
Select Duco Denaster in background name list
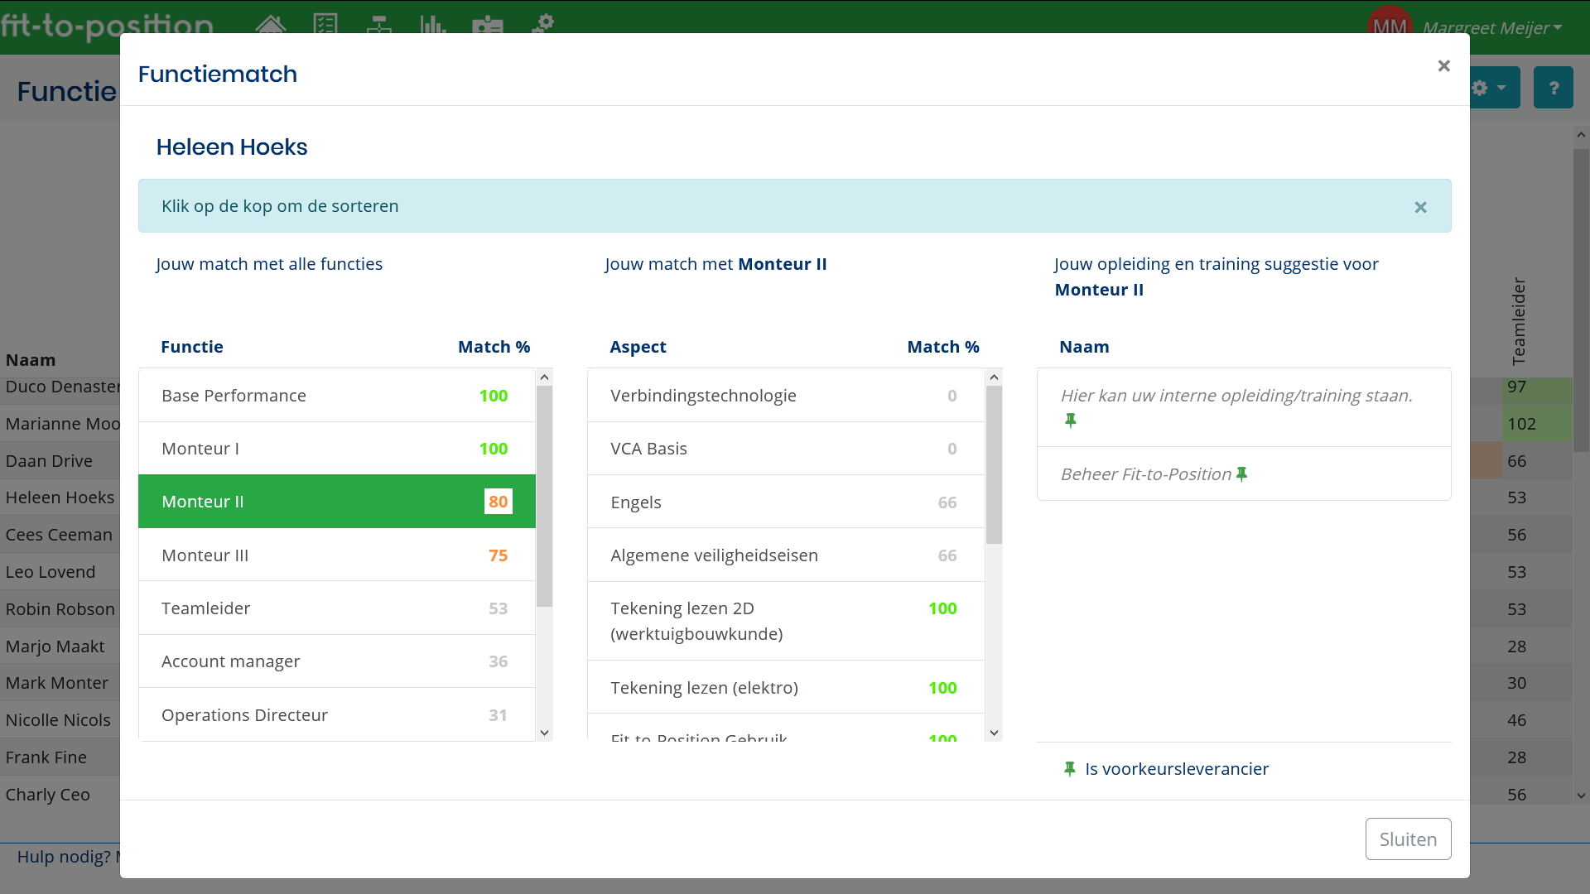coord(63,387)
